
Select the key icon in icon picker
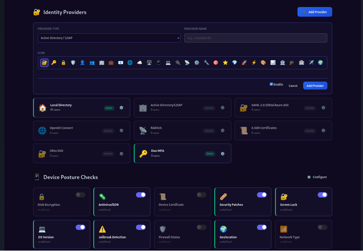pyautogui.click(x=54, y=63)
